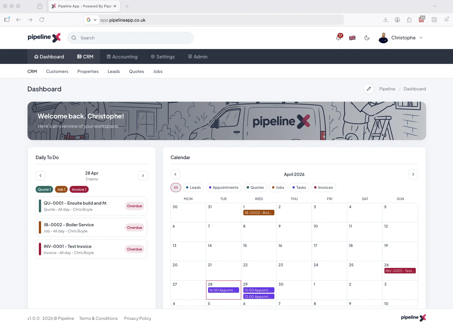Go to previous day in Daily To Do

40,176
